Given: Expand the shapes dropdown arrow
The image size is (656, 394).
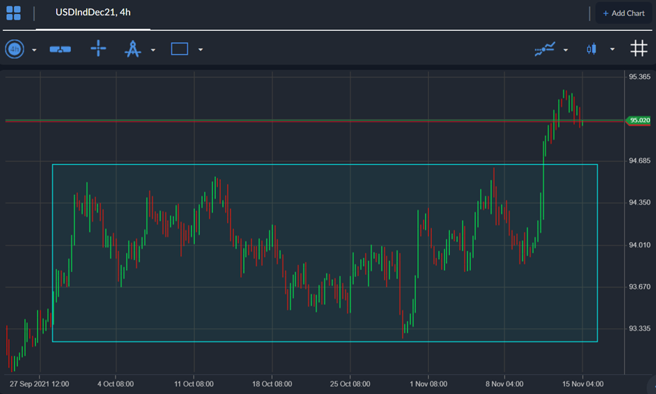Looking at the screenshot, I should [x=200, y=50].
